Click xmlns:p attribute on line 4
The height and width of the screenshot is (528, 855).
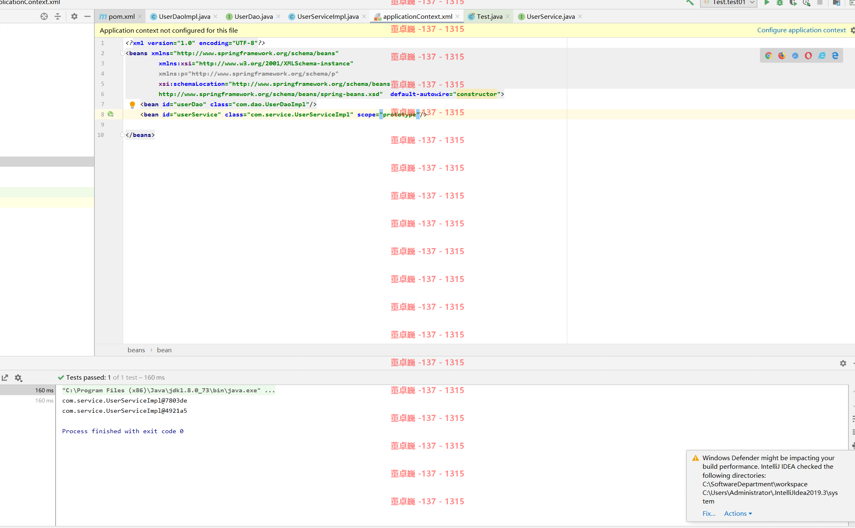[x=249, y=74]
